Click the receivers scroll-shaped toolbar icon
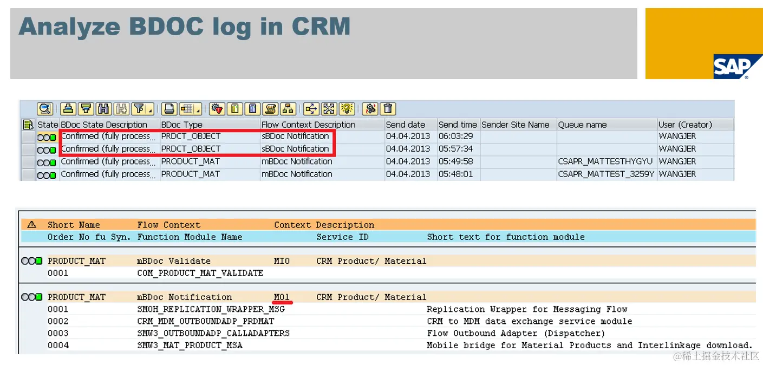This screenshot has height=365, width=763. 271,109
